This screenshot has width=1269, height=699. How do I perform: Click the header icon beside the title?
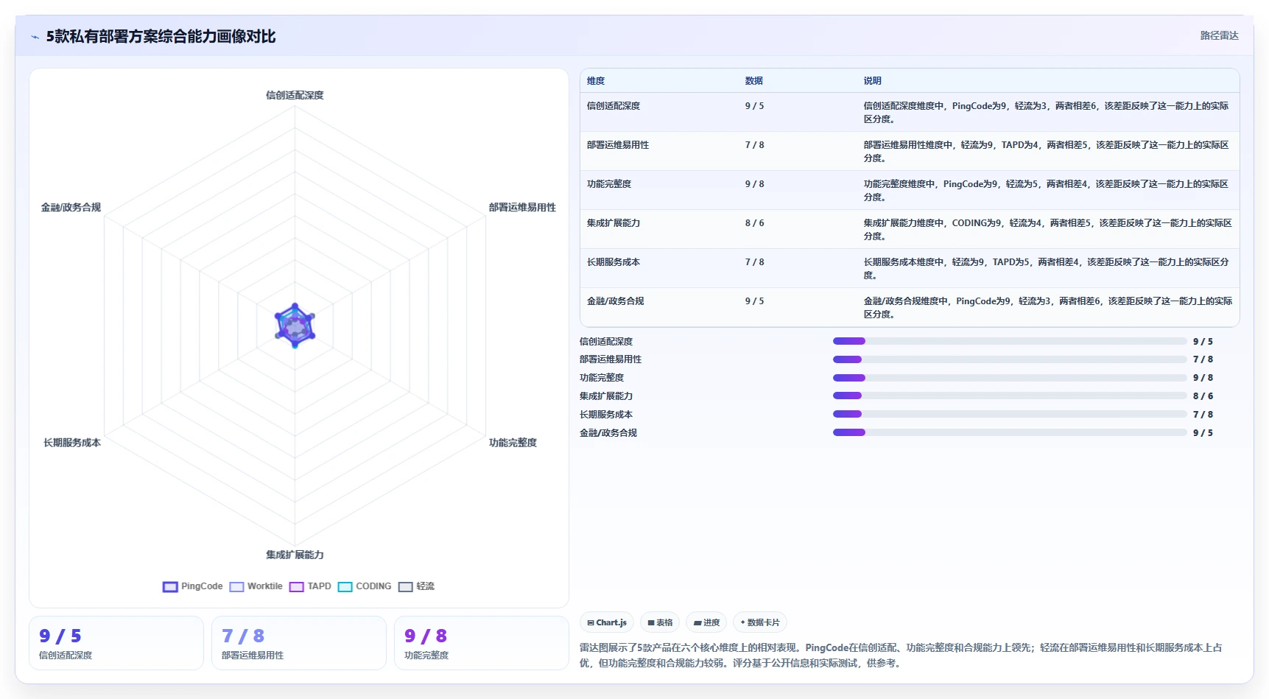[x=35, y=37]
